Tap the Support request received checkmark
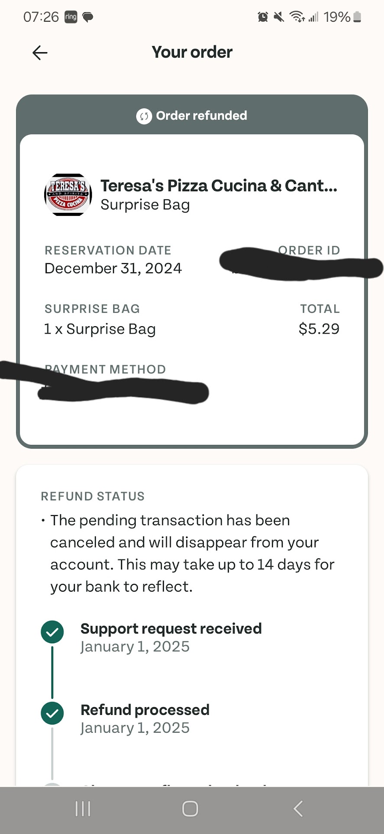Viewport: 384px width, 834px height. click(x=52, y=632)
